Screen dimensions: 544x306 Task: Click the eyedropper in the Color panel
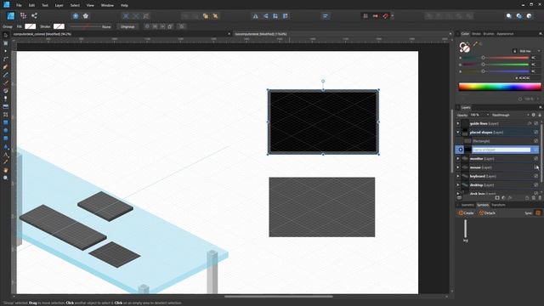click(x=475, y=44)
